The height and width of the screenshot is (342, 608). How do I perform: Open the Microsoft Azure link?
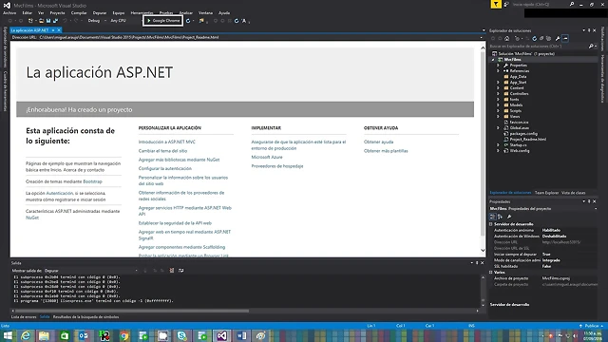pyautogui.click(x=267, y=157)
